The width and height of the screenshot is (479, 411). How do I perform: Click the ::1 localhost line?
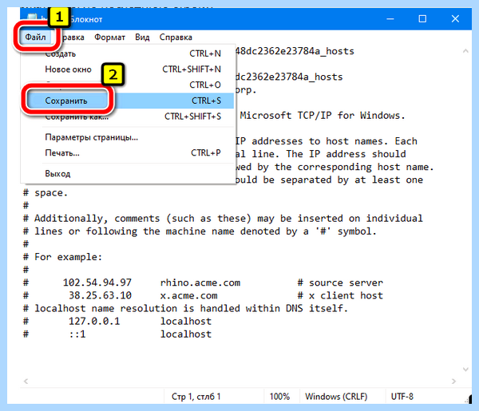point(117,334)
